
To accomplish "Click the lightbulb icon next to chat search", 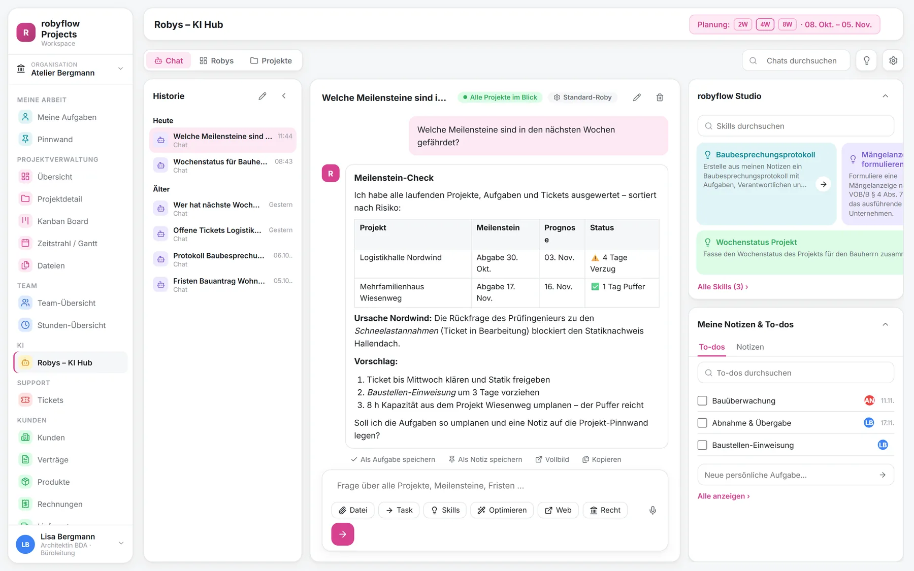I will (x=867, y=60).
